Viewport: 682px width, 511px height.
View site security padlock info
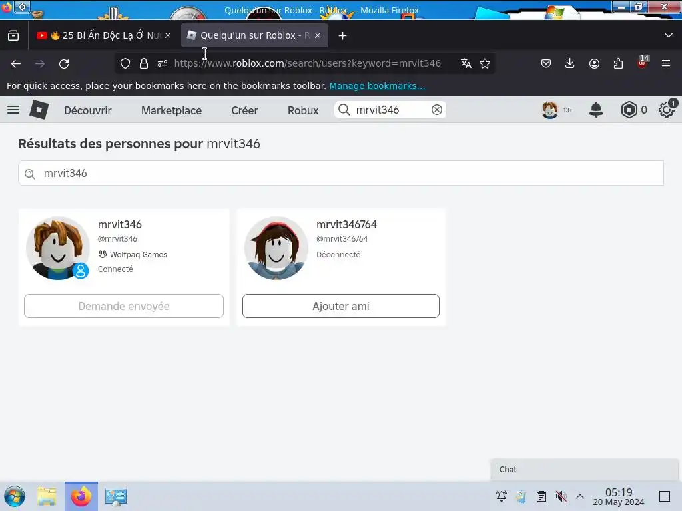point(144,63)
